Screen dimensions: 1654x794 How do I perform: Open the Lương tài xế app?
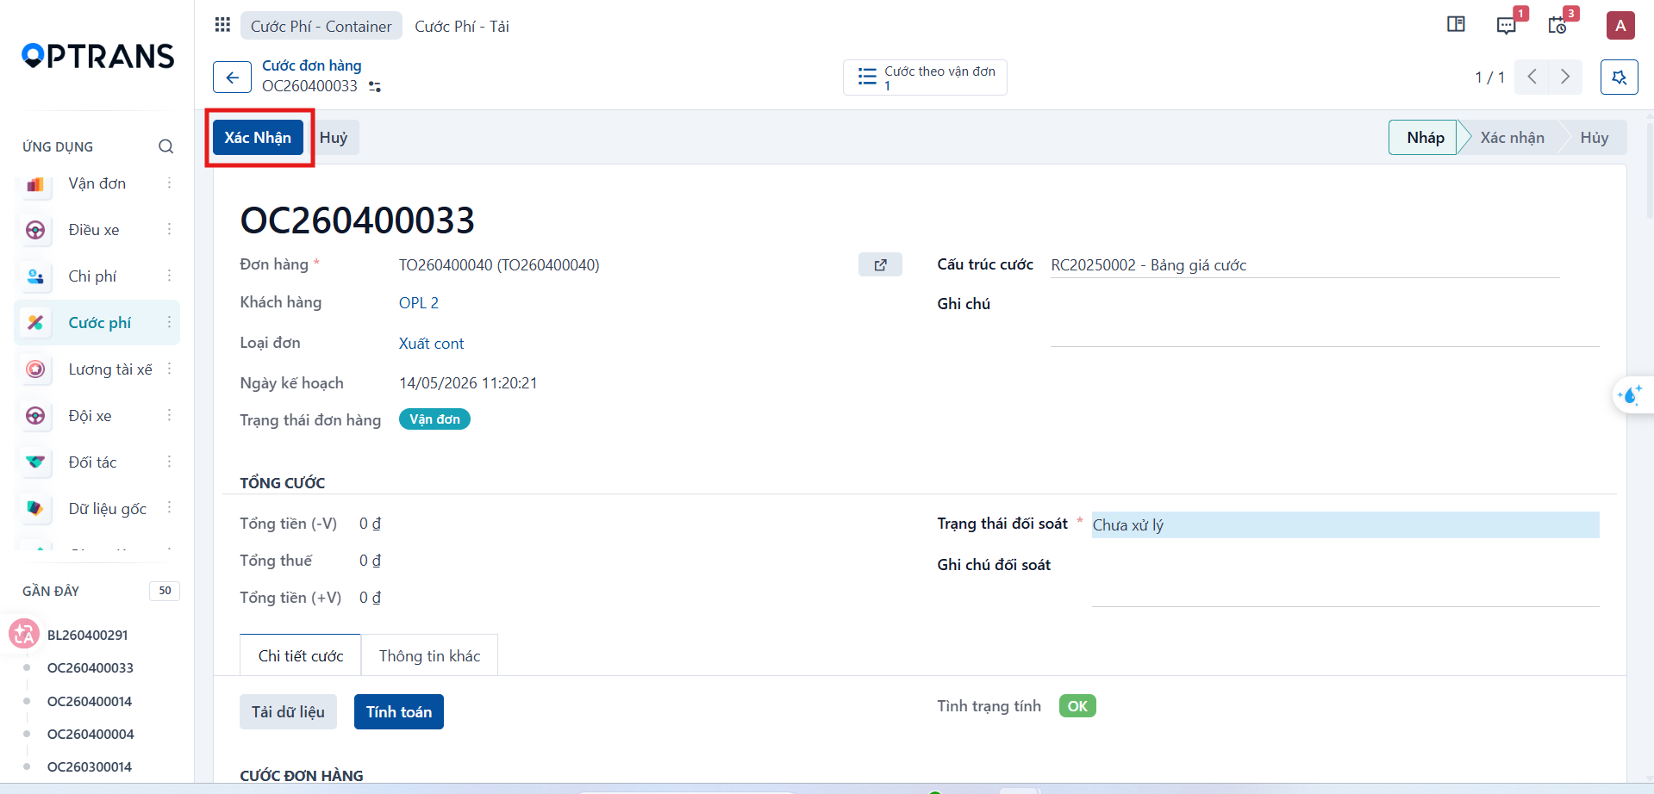[x=110, y=369]
